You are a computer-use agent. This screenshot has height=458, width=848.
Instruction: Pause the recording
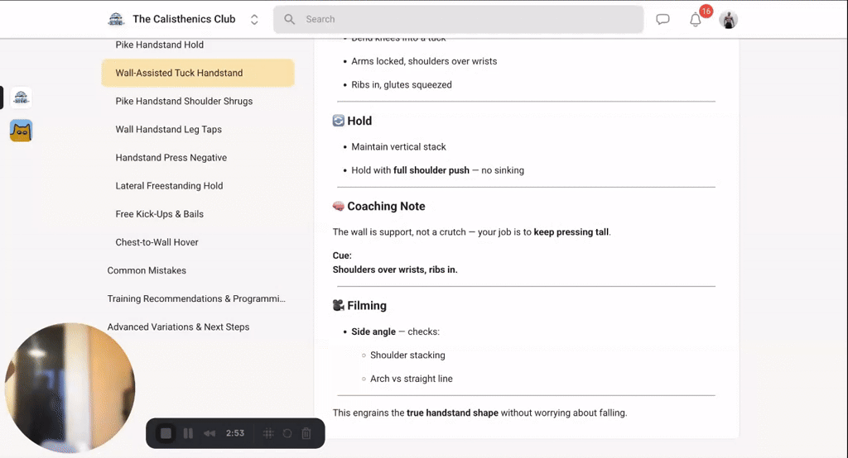coord(188,433)
